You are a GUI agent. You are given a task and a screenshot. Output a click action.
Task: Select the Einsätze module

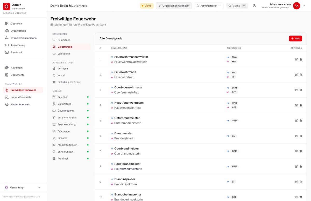point(70,138)
